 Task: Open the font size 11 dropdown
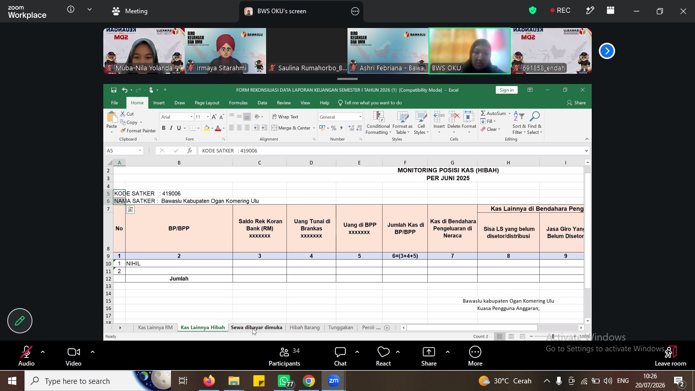pyautogui.click(x=208, y=117)
